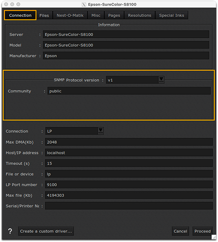
Task: Open the Nest-O-Matik tab
Action: pyautogui.click(x=70, y=15)
